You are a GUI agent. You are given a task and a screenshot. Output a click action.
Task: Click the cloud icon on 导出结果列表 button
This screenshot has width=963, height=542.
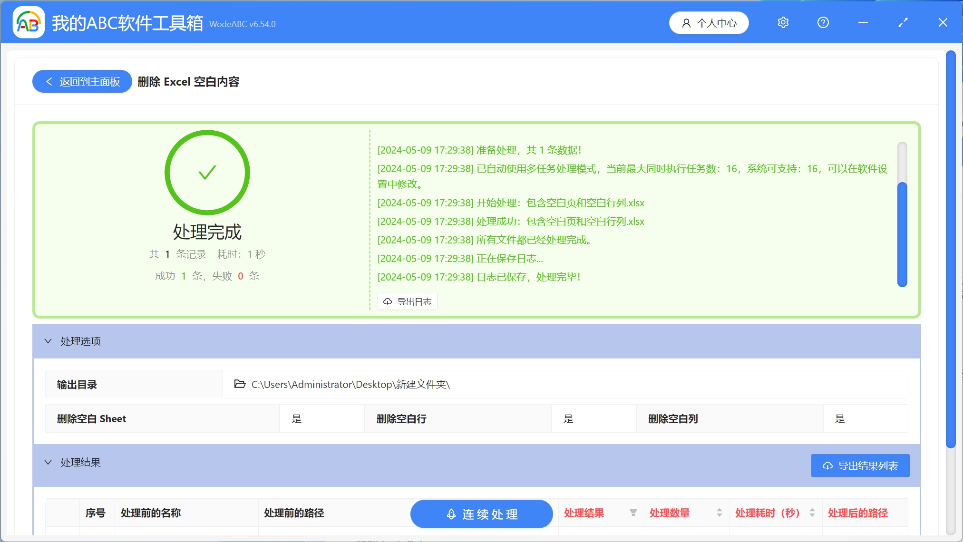827,466
